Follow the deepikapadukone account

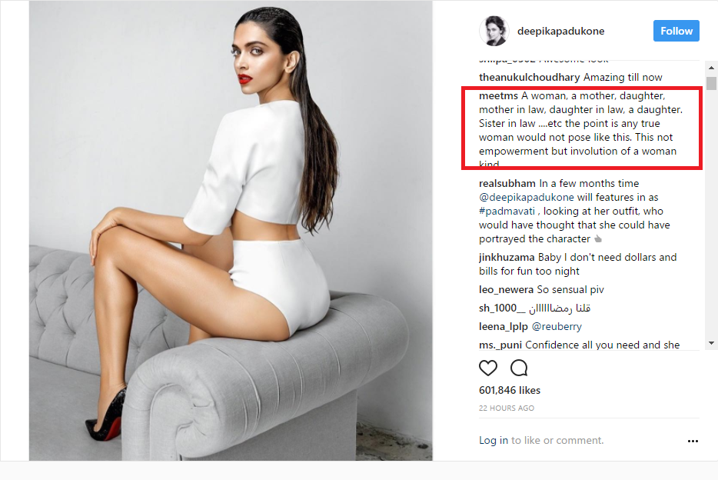tap(676, 31)
